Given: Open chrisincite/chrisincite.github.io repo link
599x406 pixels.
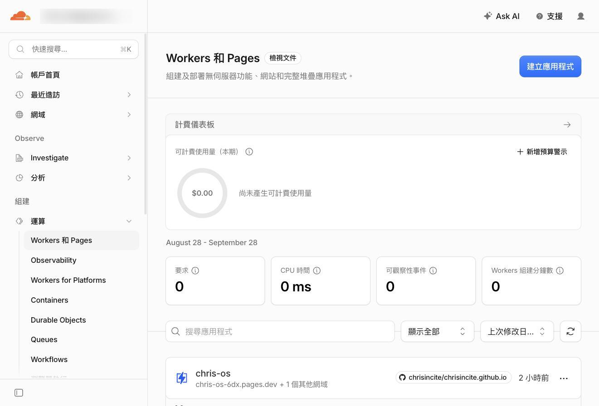Looking at the screenshot, I should pyautogui.click(x=453, y=377).
